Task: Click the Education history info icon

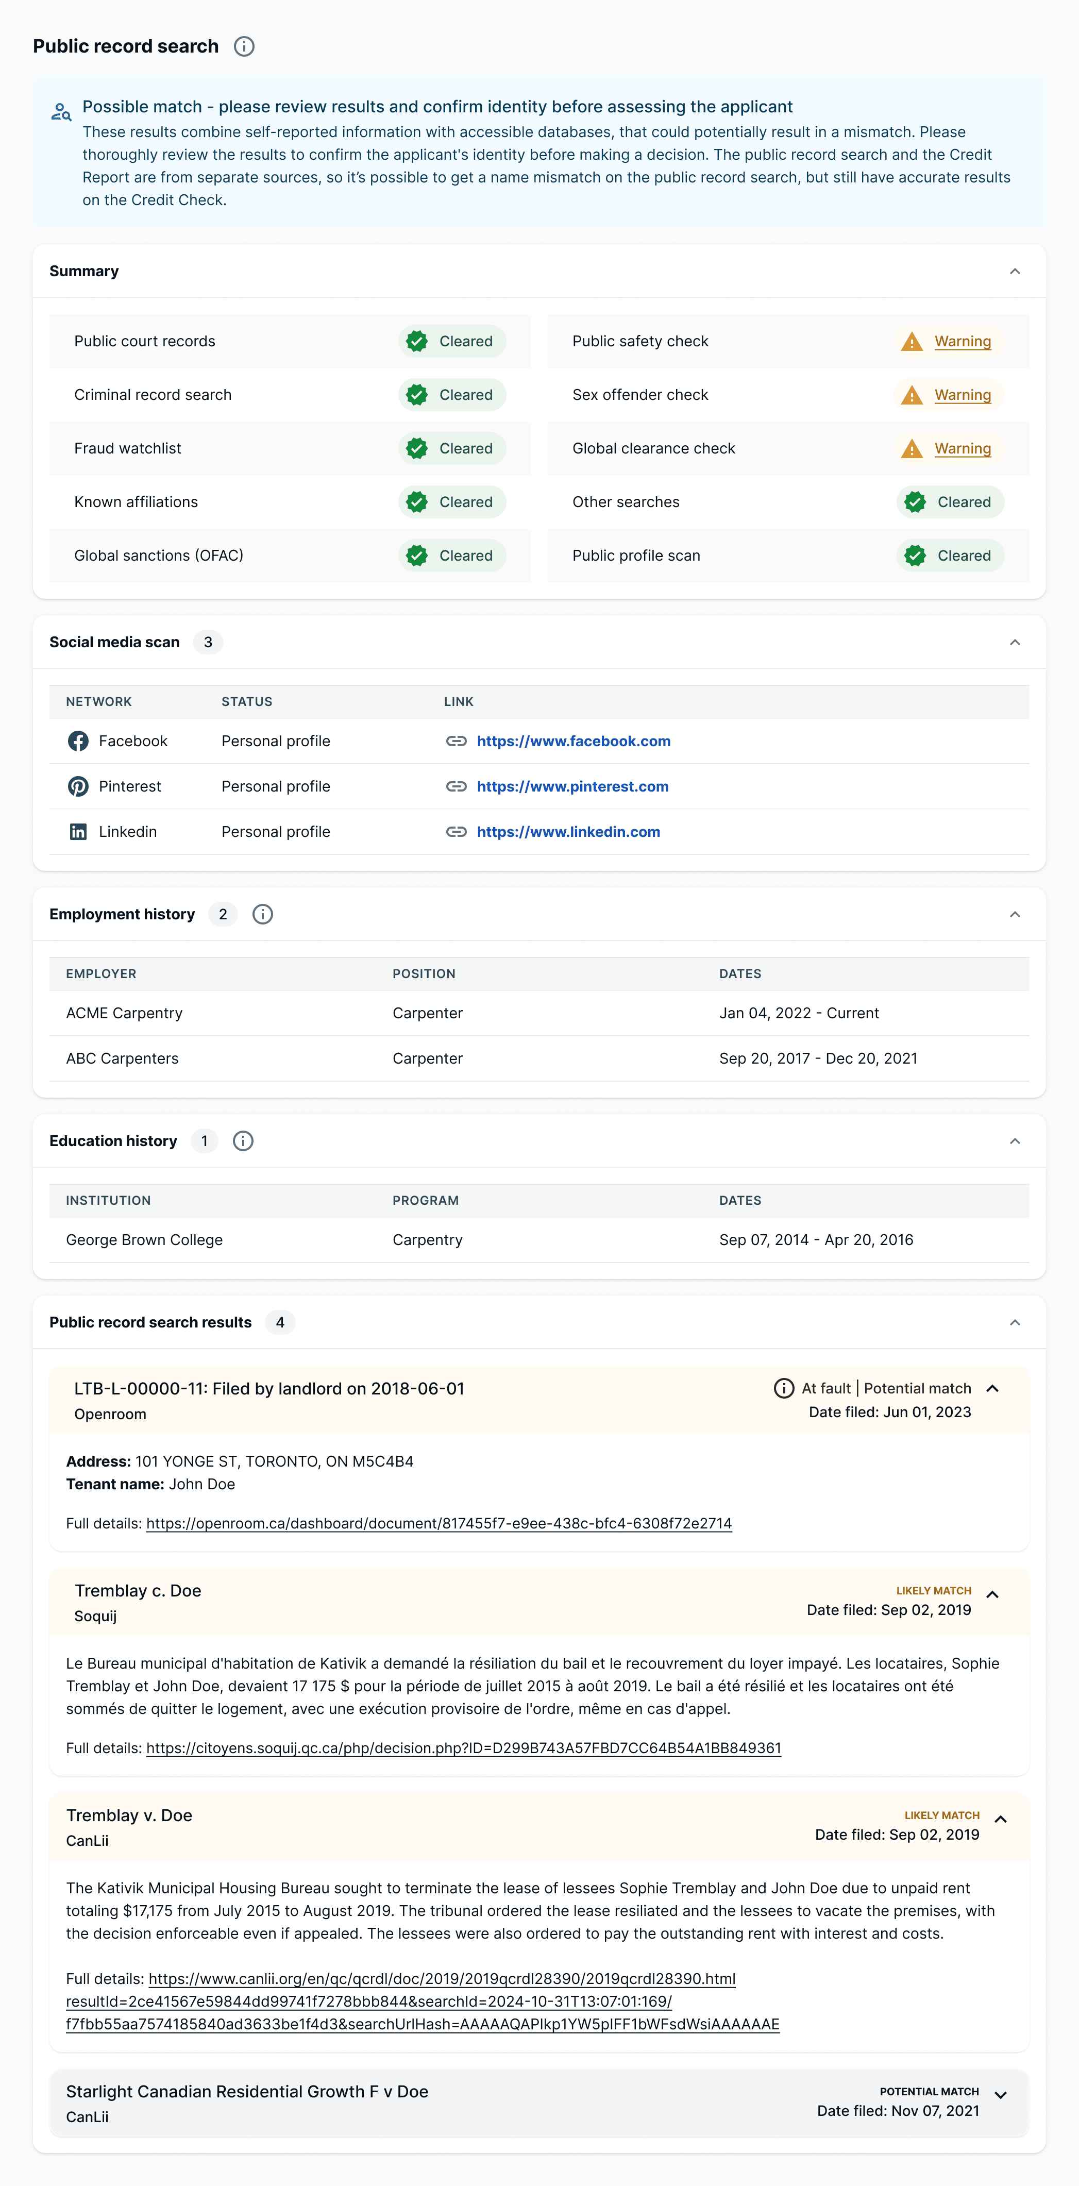Action: point(243,1140)
